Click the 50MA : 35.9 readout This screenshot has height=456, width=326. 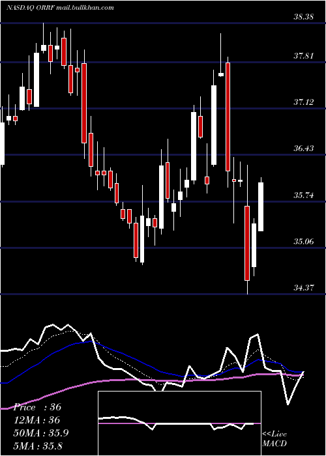(40, 433)
